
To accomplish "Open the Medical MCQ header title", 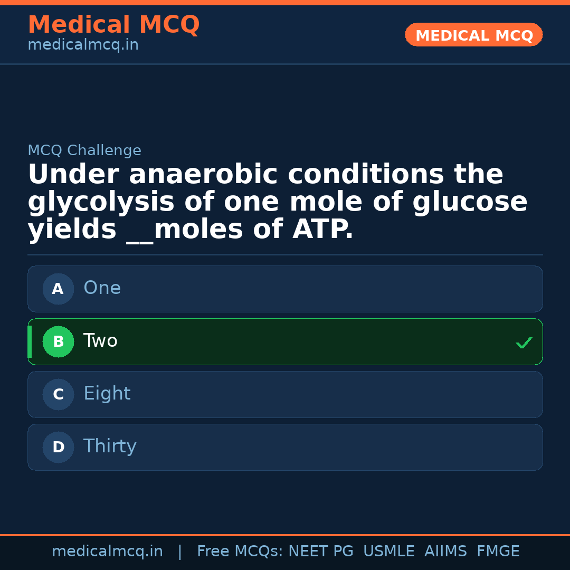I will click(x=113, y=25).
